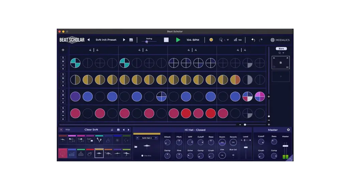Start playback with the green Play button
This screenshot has height=190, width=350.
(x=178, y=40)
